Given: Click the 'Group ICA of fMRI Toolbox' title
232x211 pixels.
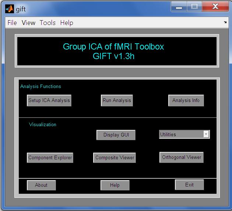Looking at the screenshot, I should point(113,47).
